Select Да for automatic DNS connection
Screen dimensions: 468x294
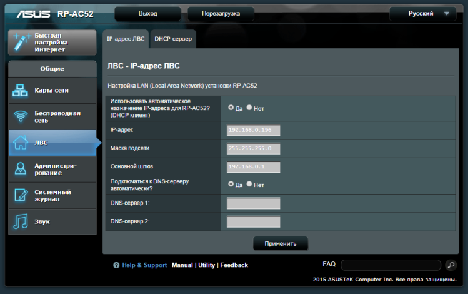click(231, 184)
